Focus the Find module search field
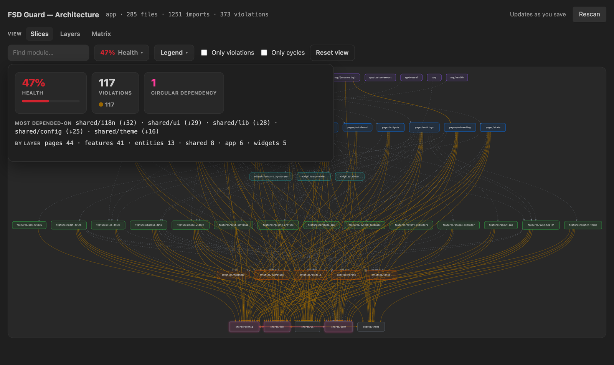The height and width of the screenshot is (365, 614). (48, 53)
